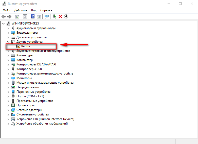The width and height of the screenshot is (198, 144).
Task: Collapse the Другие устройства category
Action: pos(8,42)
